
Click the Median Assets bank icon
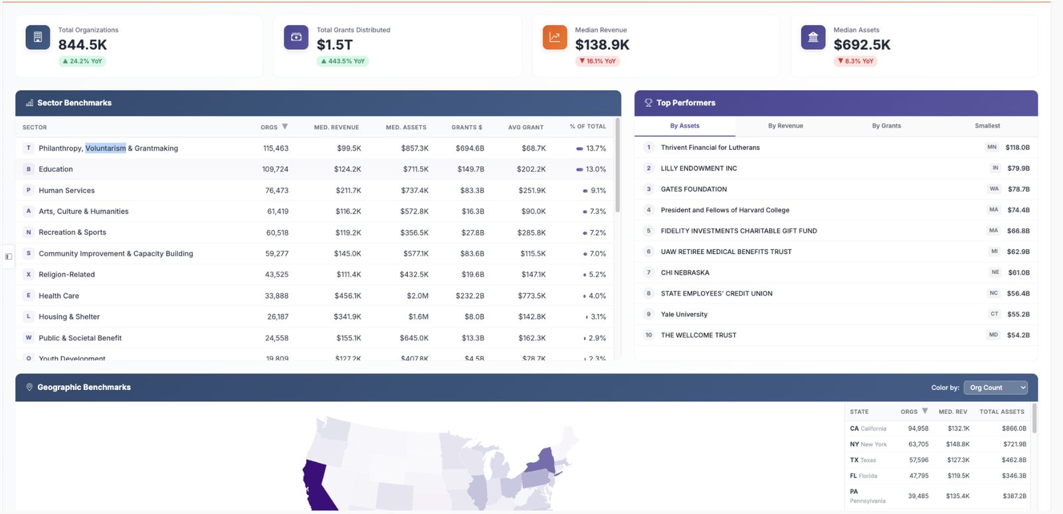pos(813,37)
